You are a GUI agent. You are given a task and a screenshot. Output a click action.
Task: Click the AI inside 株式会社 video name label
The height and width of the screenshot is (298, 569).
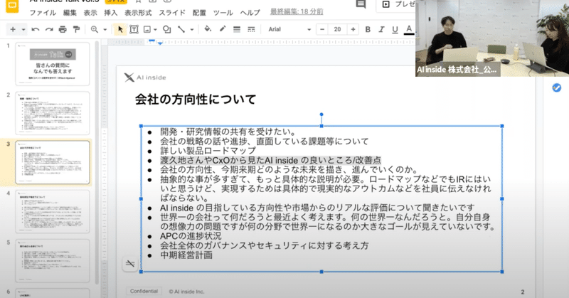[457, 69]
